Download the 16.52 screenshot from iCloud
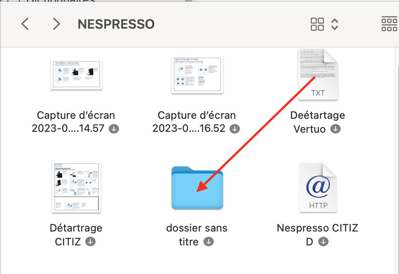This screenshot has height=274, width=399. point(235,129)
